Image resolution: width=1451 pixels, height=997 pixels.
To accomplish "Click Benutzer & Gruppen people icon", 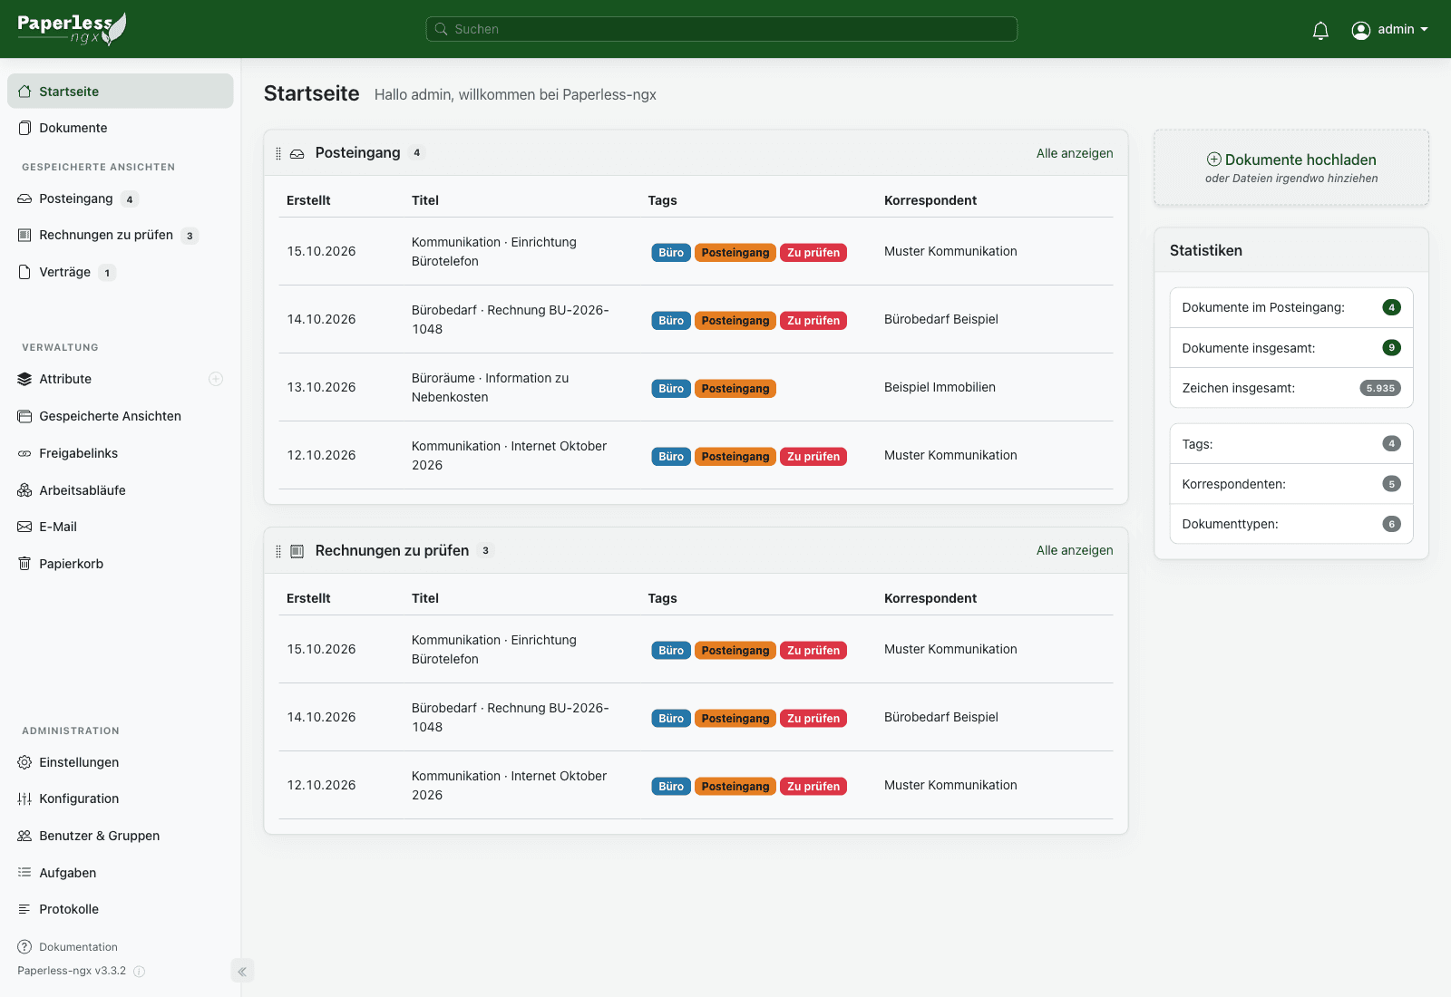I will coord(24,836).
